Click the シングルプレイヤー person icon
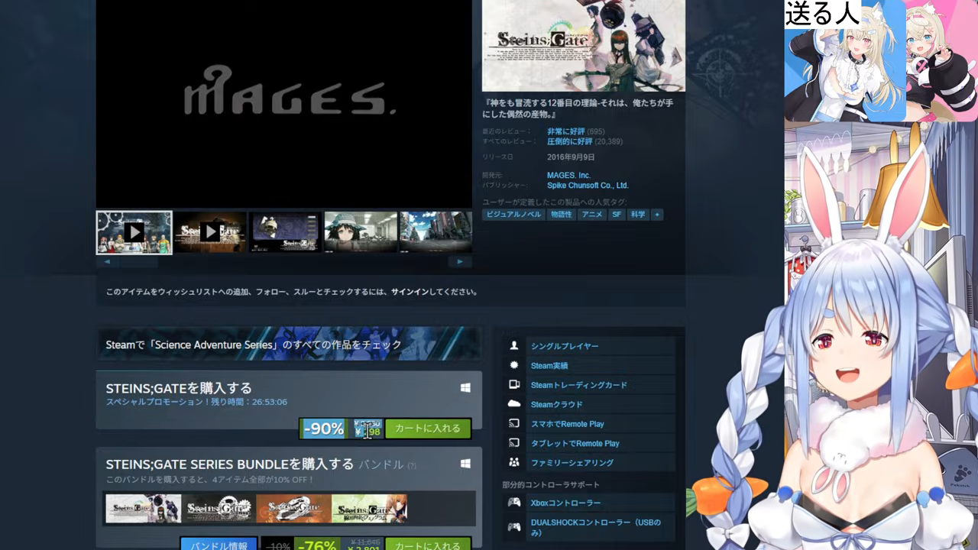 tap(514, 346)
